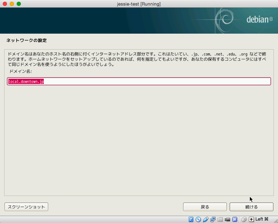Click the window resize grip corner
Screen dimensions: 278x223
(276, 221)
